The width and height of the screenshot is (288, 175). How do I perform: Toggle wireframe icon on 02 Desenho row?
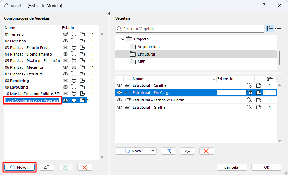click(82, 41)
